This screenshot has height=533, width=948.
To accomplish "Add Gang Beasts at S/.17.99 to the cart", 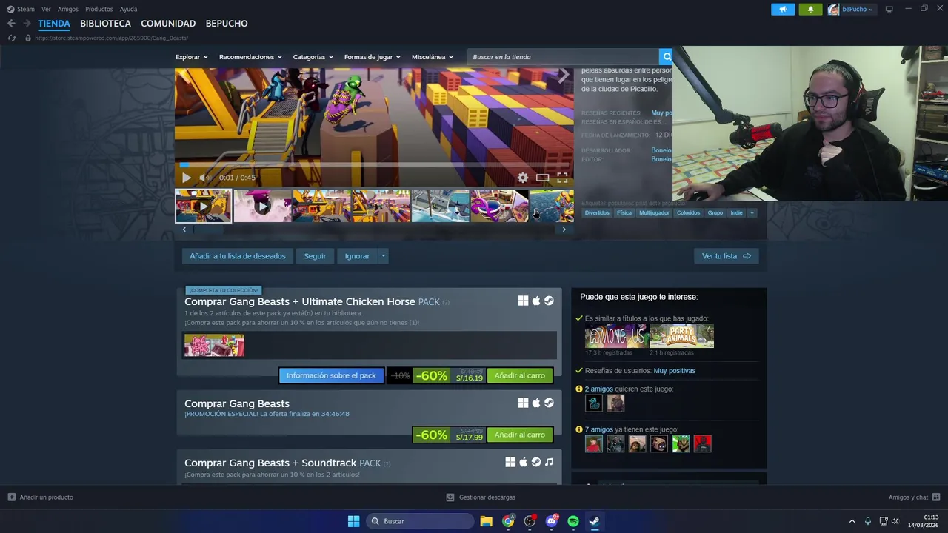I will [519, 435].
